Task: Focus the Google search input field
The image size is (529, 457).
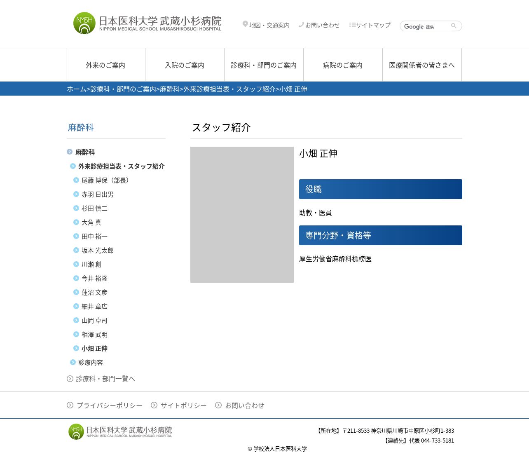Action: pos(424,26)
